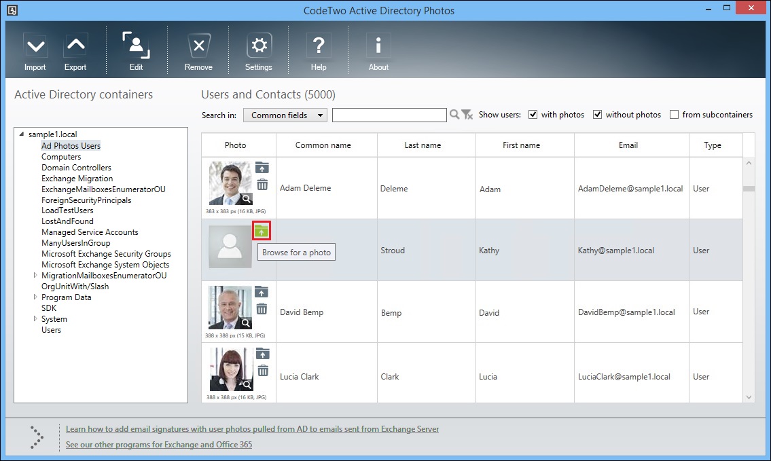Viewport: 771px width, 461px height.
Task: Select the ManyUsersInGroup container
Action: pos(75,243)
